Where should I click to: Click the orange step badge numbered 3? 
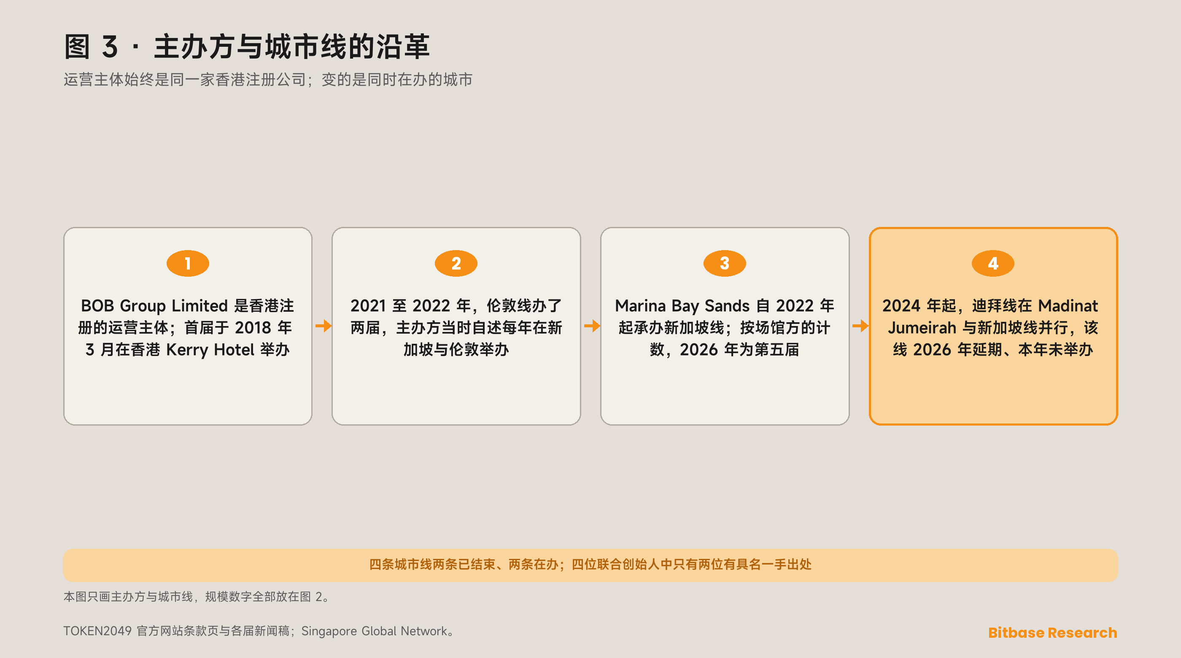(724, 263)
